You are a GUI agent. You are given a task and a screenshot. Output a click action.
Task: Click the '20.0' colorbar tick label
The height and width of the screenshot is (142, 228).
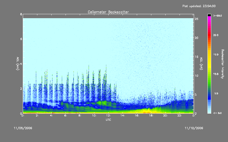[x=216, y=35]
